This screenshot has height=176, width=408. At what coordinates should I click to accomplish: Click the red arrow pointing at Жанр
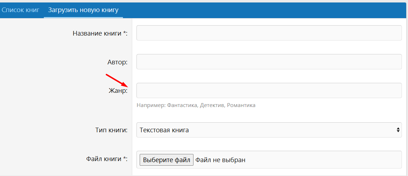point(117,81)
